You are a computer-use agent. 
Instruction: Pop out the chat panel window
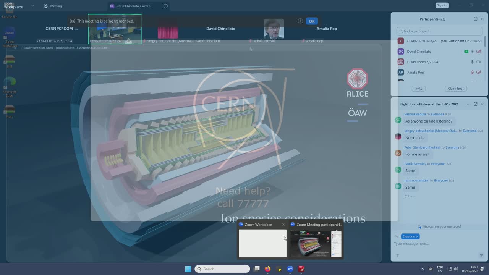(x=475, y=104)
